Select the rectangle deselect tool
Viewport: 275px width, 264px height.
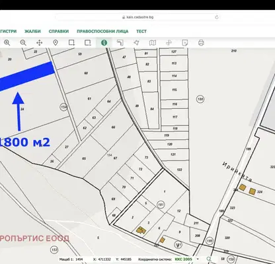pos(88,43)
